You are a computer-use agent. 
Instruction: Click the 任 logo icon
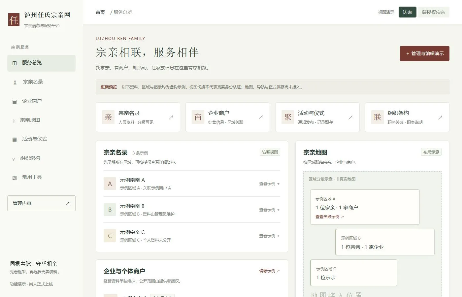tap(14, 20)
